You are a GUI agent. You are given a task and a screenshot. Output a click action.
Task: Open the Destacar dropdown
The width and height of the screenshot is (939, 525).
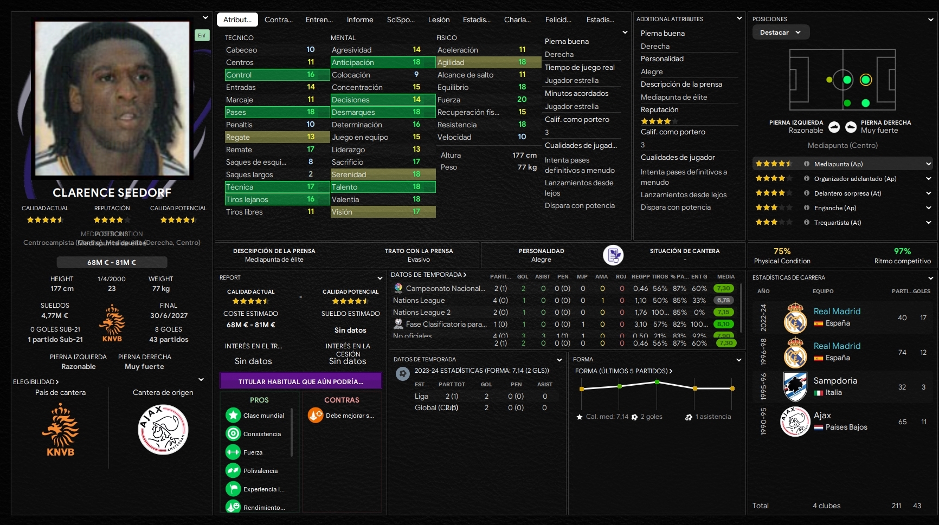(x=781, y=33)
